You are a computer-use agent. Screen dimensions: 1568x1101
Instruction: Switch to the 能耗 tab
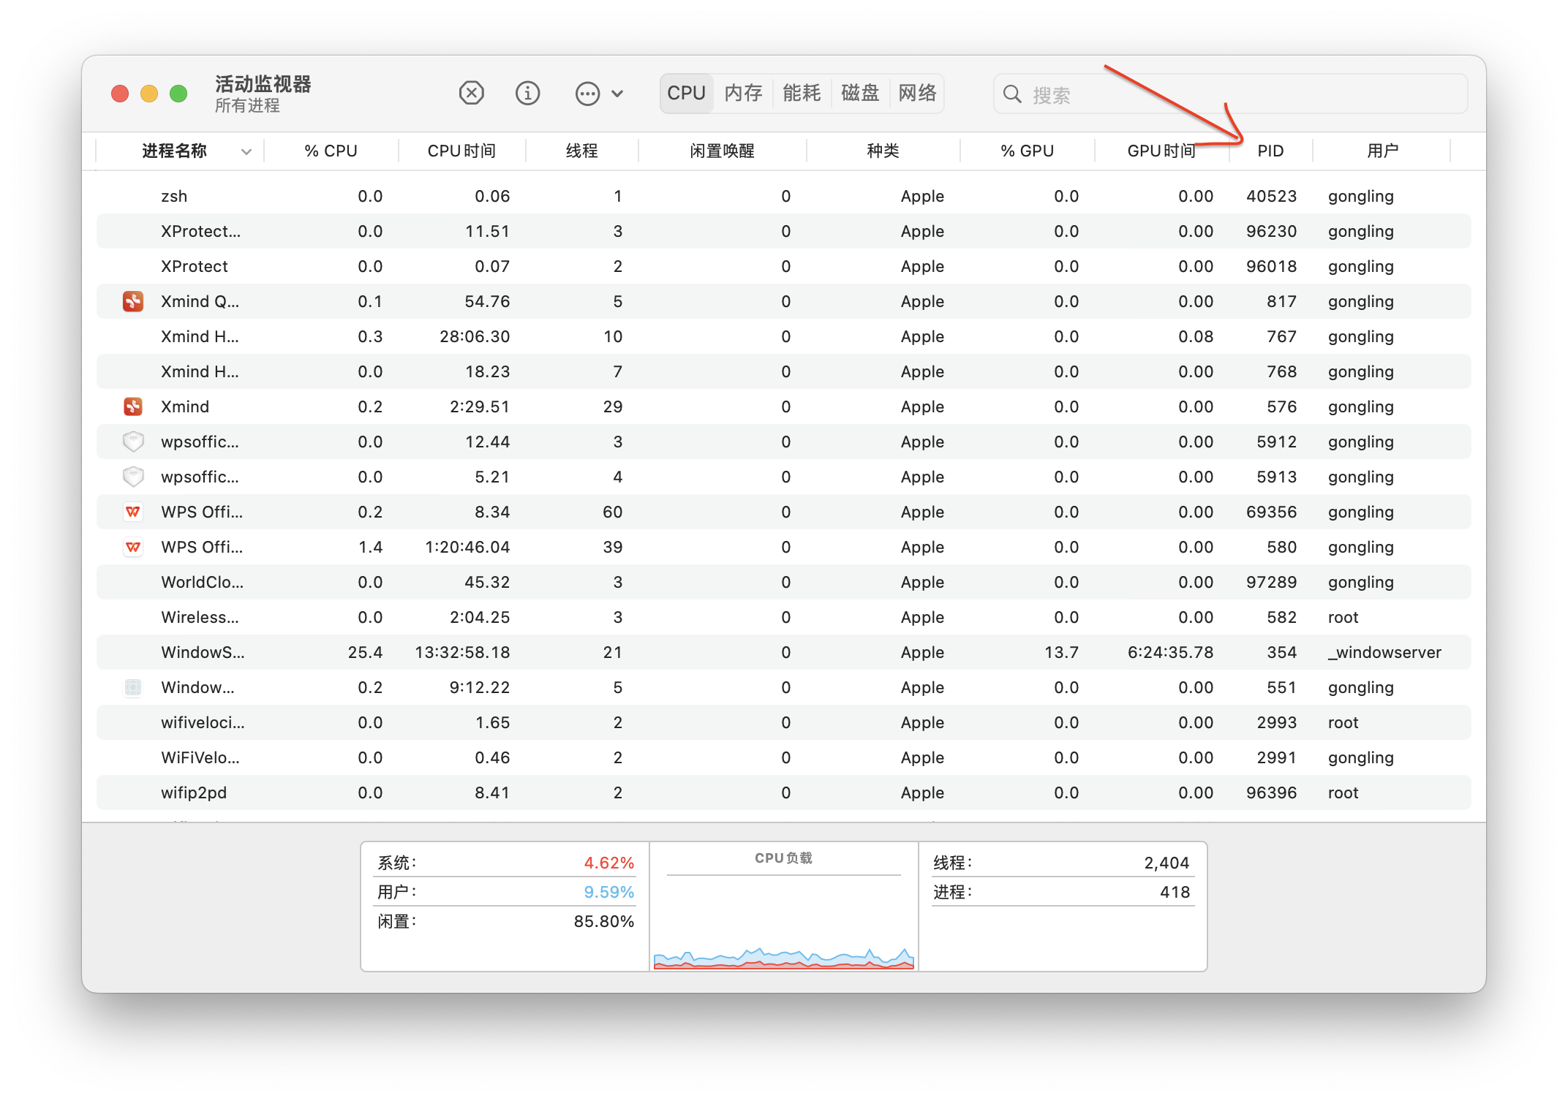click(802, 93)
